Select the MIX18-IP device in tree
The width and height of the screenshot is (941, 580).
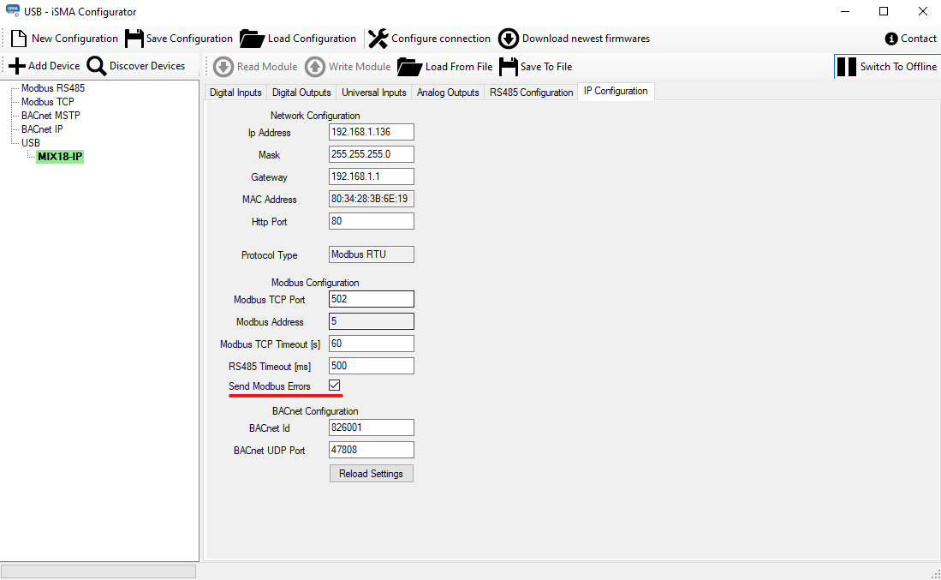60,157
